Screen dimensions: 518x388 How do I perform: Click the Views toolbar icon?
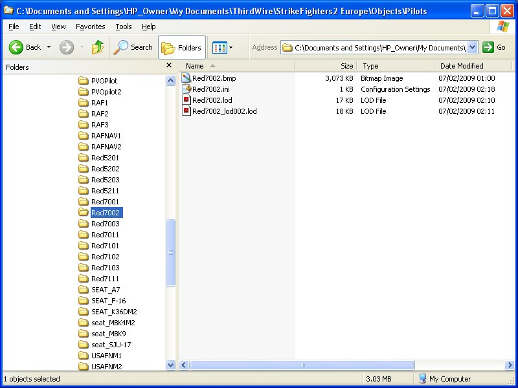pyautogui.click(x=220, y=47)
